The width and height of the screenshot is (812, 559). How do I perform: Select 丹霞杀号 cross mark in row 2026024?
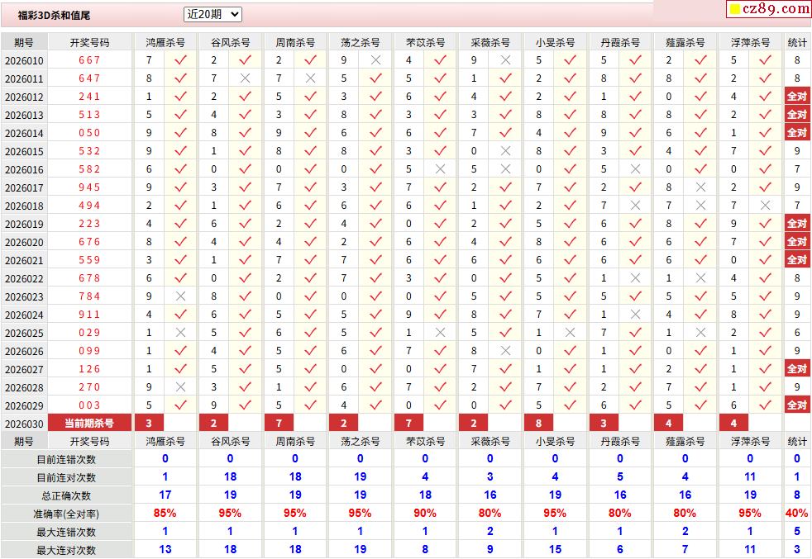(635, 315)
